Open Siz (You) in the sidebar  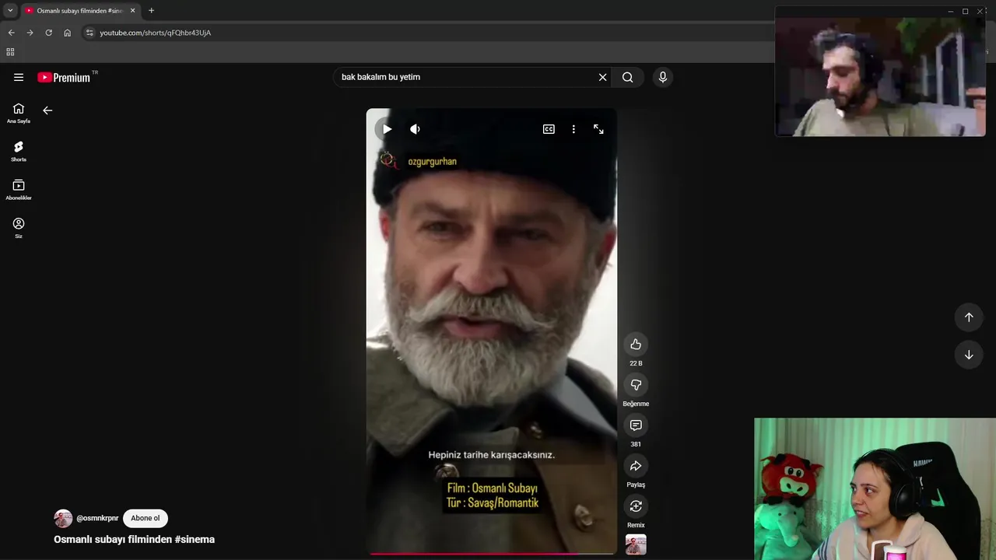pos(19,227)
